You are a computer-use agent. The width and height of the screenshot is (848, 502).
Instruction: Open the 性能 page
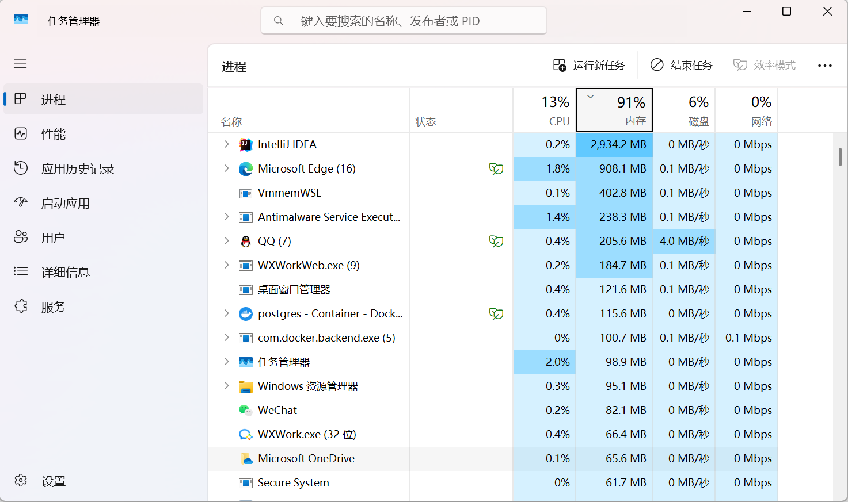[104, 134]
